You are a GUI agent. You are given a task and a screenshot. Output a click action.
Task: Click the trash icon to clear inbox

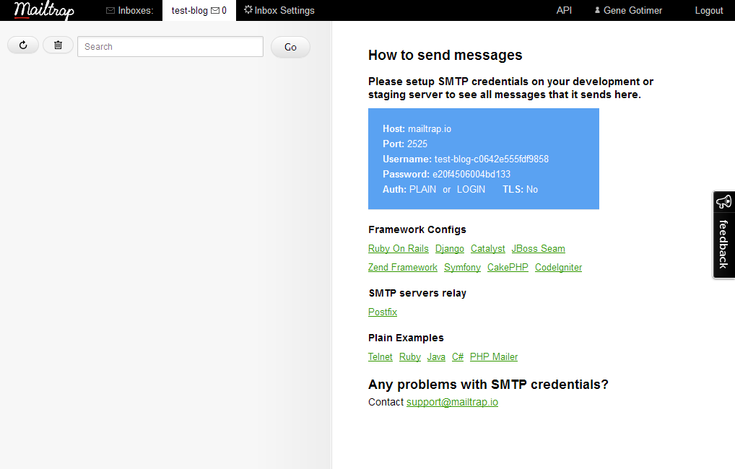tap(58, 45)
